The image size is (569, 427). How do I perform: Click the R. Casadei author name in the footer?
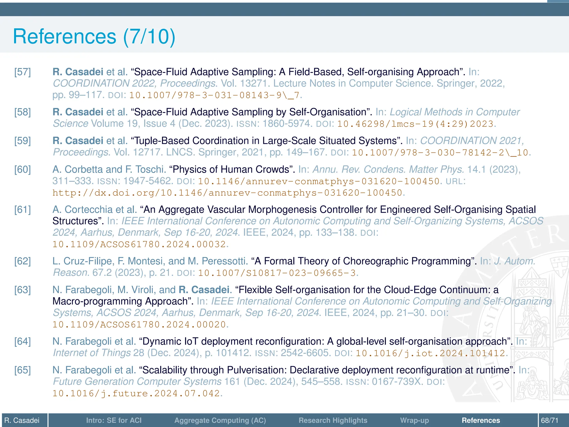(22, 420)
